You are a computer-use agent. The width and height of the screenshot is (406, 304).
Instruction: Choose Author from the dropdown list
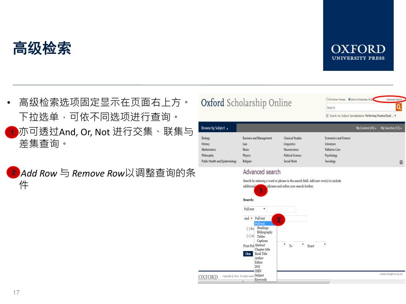click(x=259, y=258)
